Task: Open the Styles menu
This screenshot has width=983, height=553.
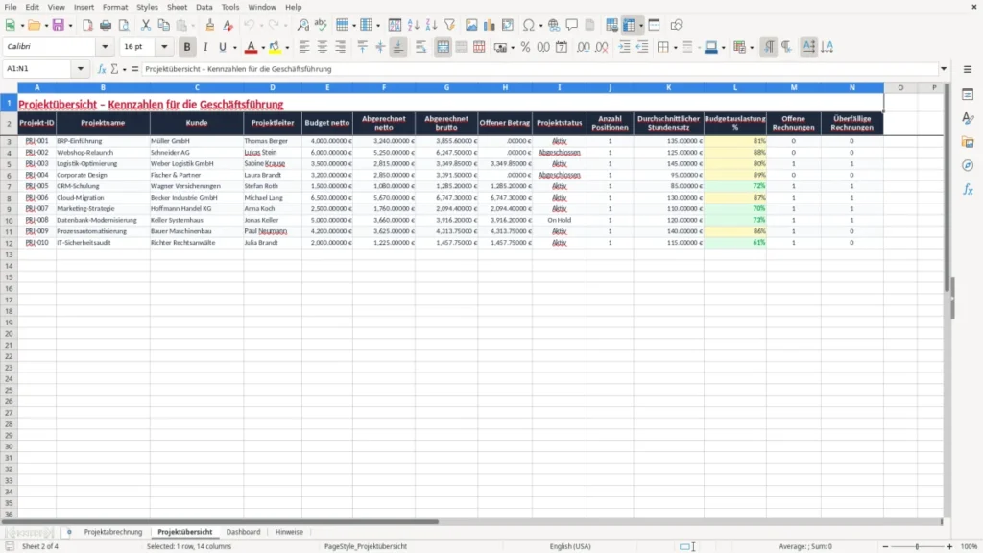Action: click(x=147, y=7)
